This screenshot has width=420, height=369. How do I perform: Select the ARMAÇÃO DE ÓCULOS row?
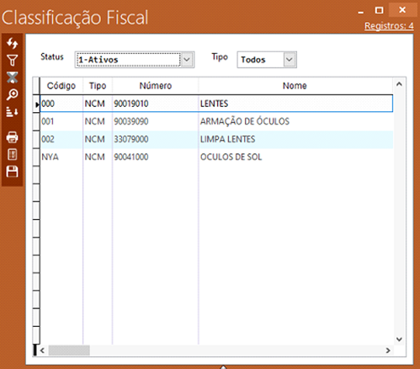(x=216, y=121)
